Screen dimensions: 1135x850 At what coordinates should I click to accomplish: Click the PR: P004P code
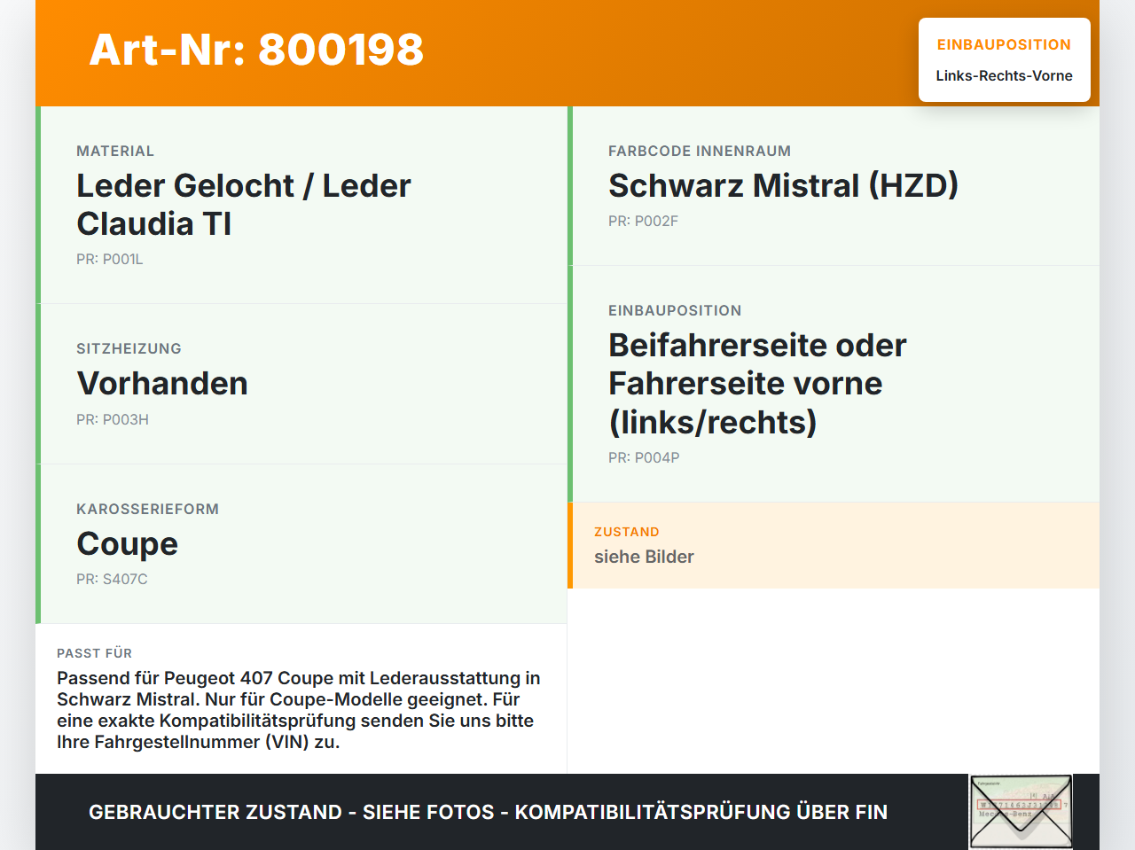(644, 458)
